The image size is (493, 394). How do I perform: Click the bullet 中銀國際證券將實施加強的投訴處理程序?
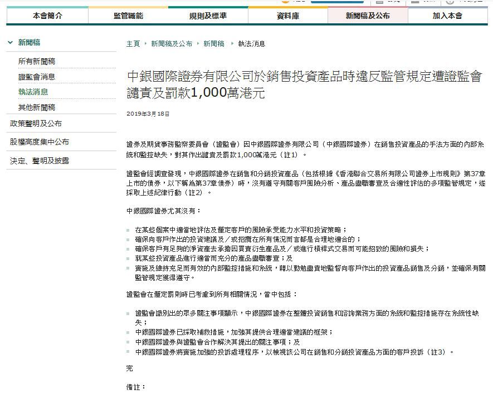click(x=295, y=352)
